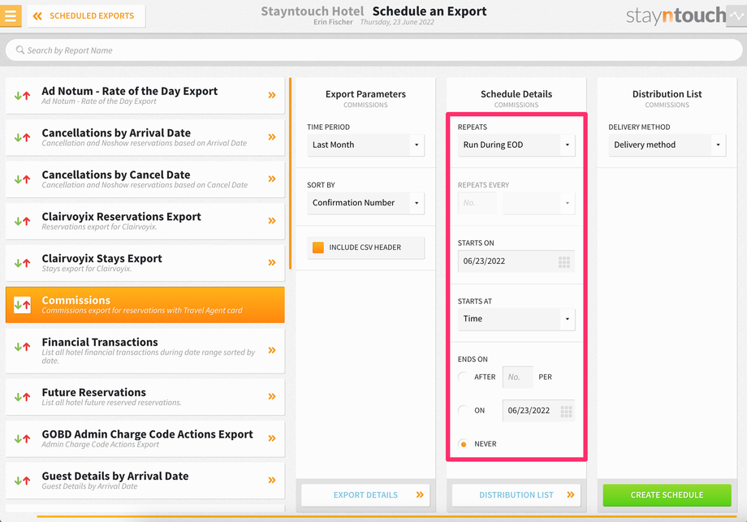Image resolution: width=747 pixels, height=522 pixels.
Task: Select the Never radio button
Action: coord(463,444)
